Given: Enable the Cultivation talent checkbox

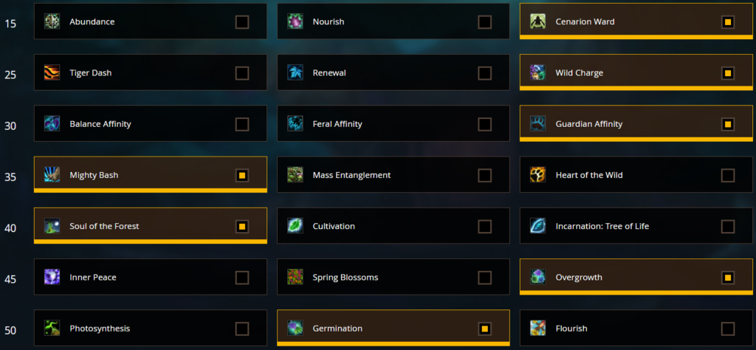Looking at the screenshot, I should click(x=485, y=226).
